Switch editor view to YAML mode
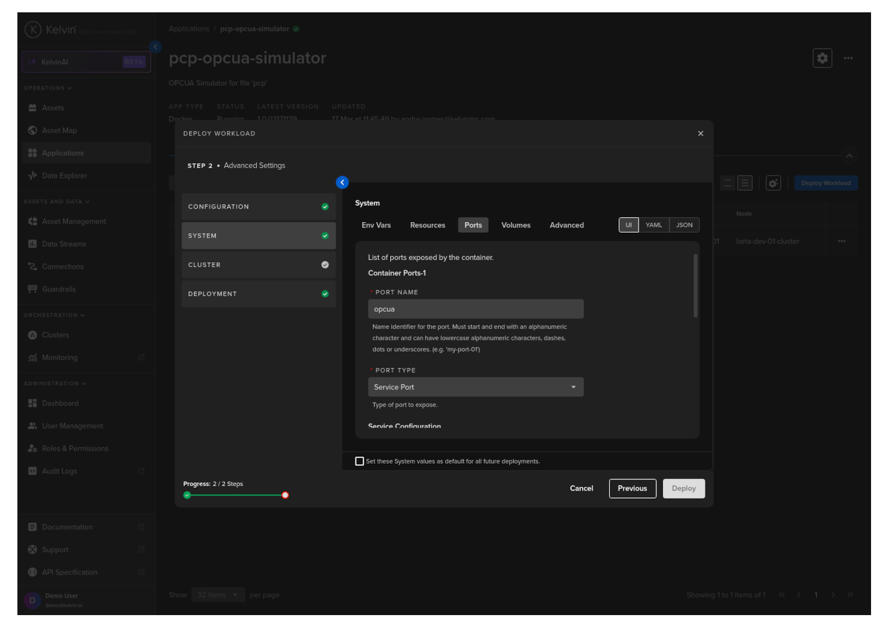889x628 pixels. coord(653,225)
